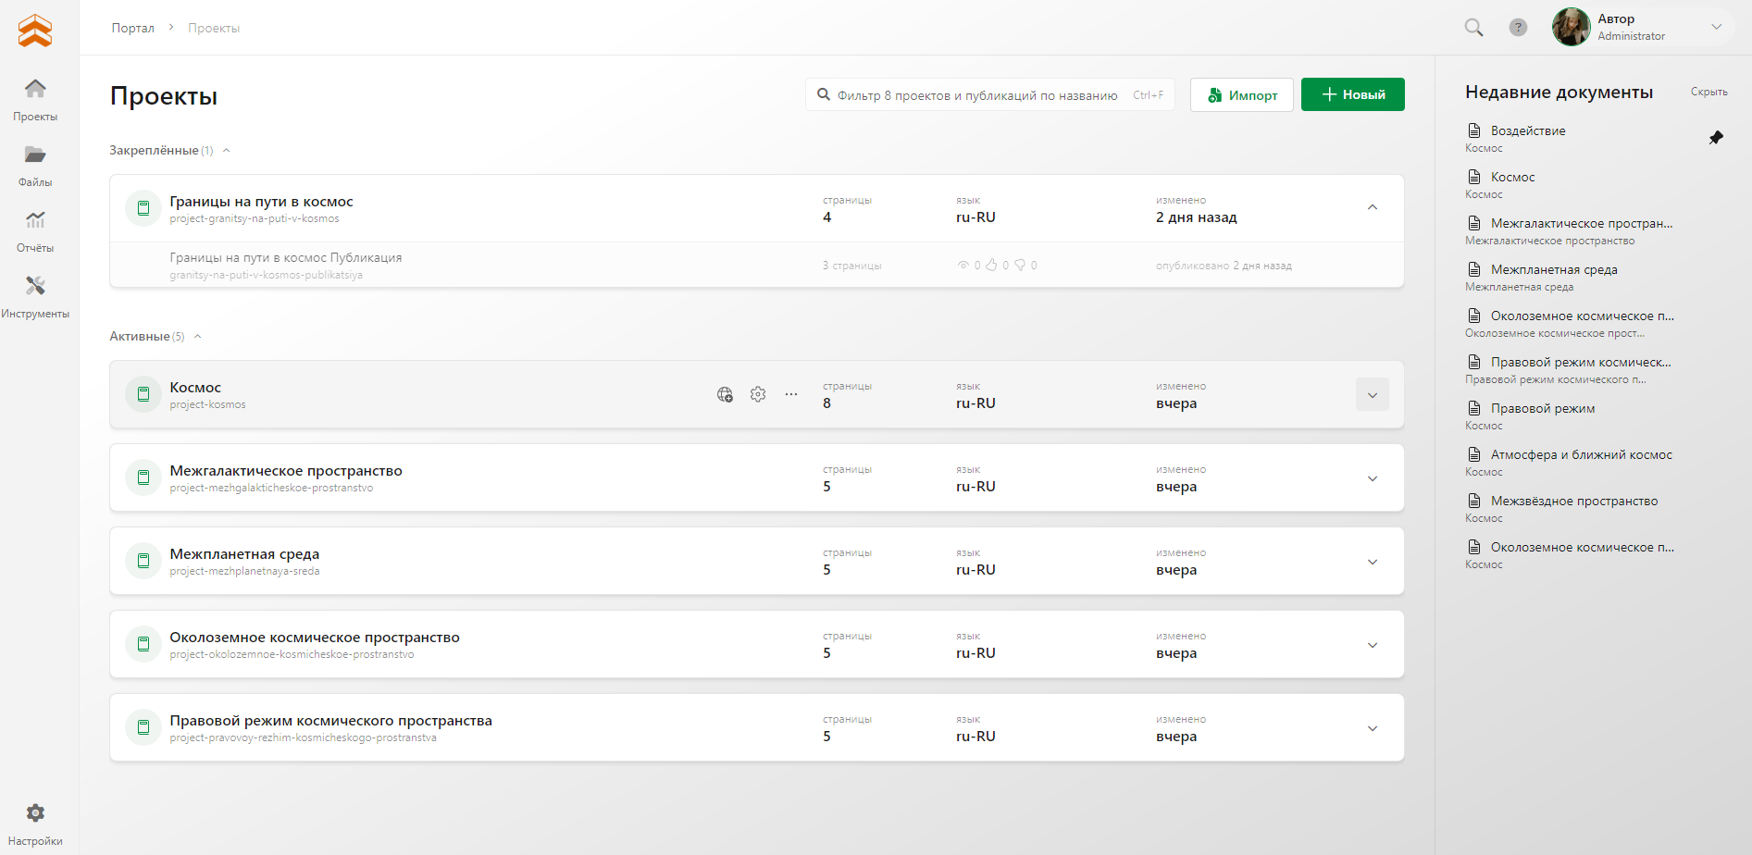Click the Импорт button

[x=1242, y=94]
